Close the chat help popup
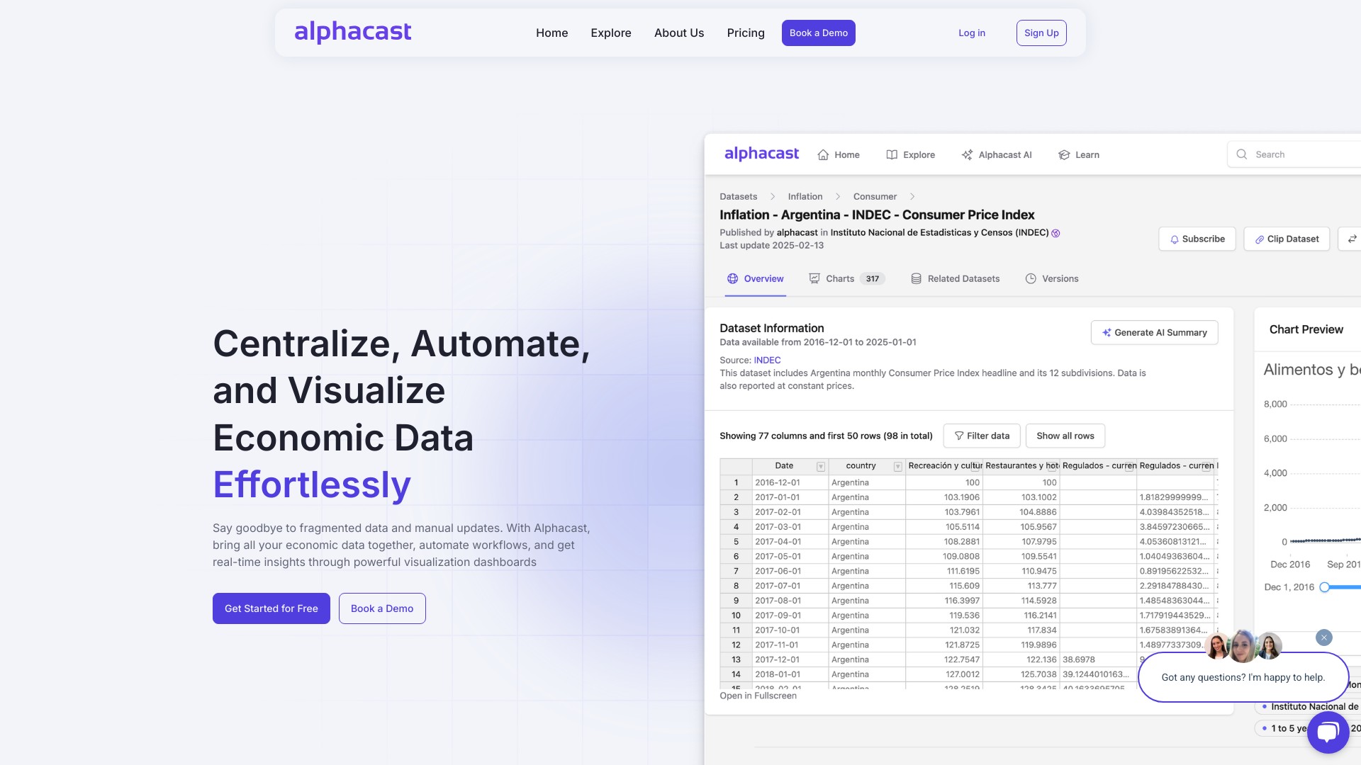Image resolution: width=1361 pixels, height=765 pixels. coord(1323,637)
